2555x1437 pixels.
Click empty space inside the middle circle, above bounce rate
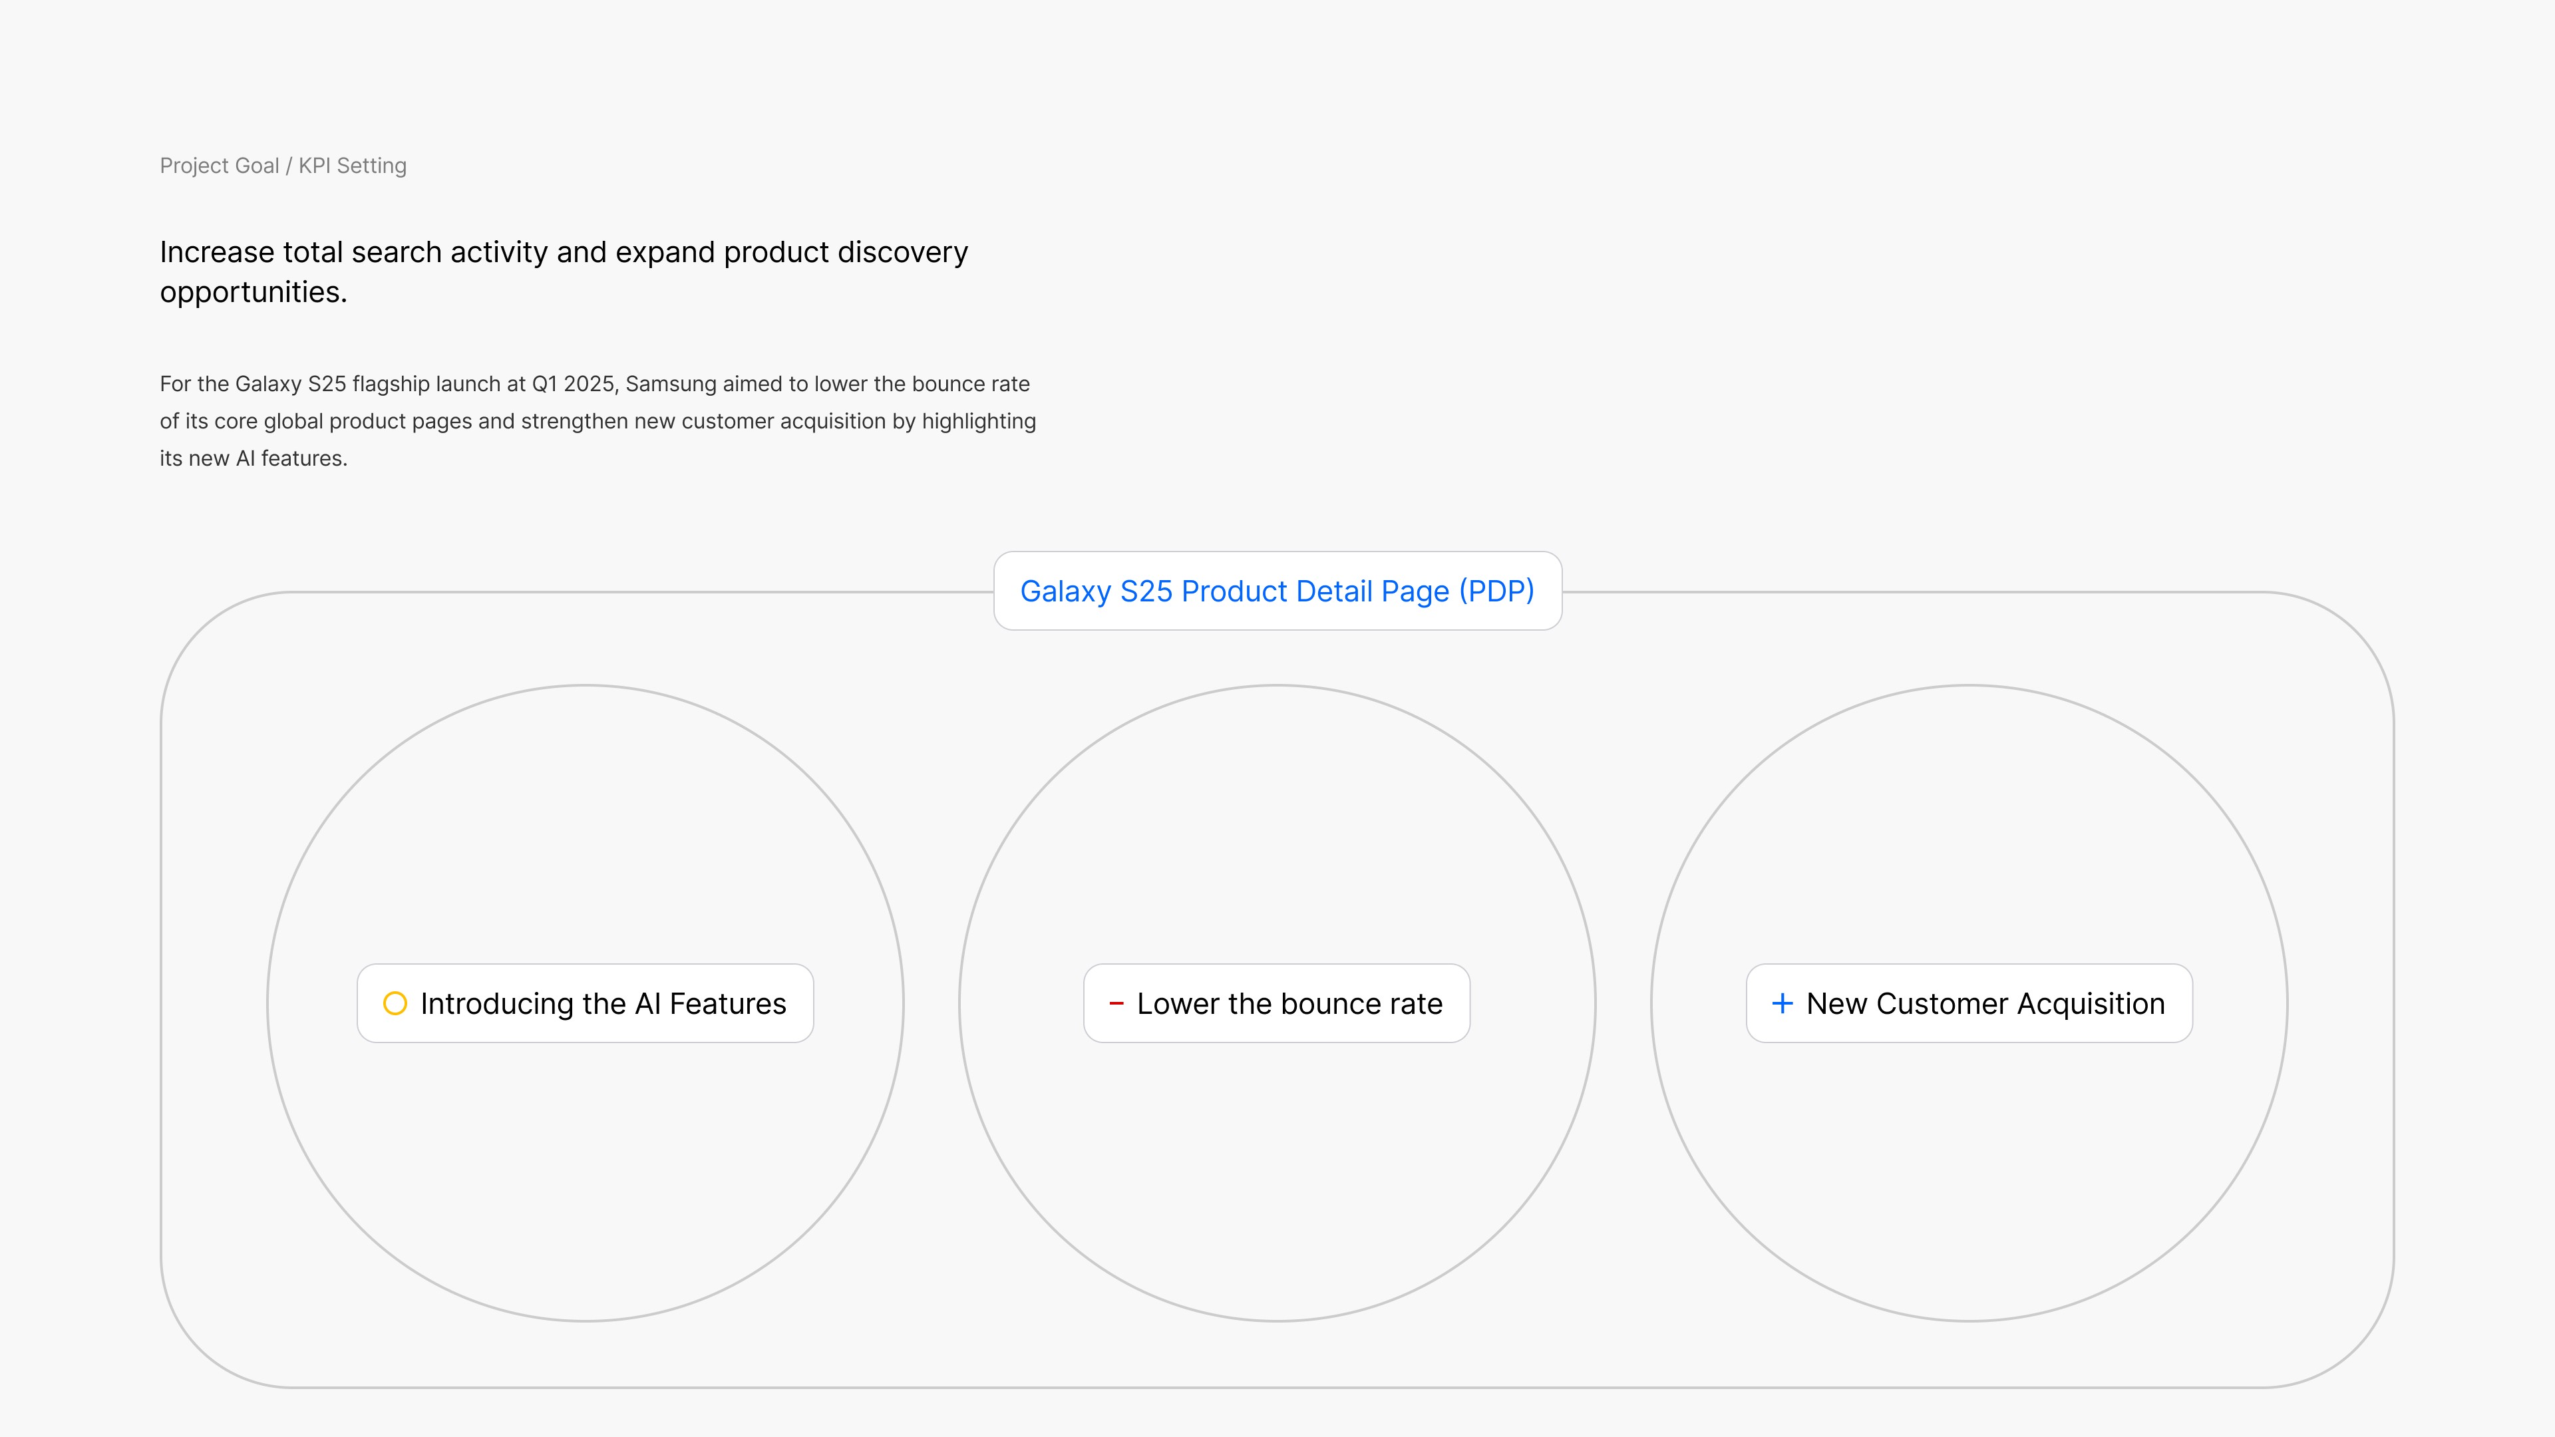1277,823
